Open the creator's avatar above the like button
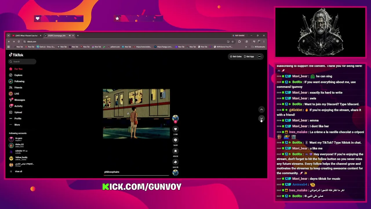The image size is (371, 209). pyautogui.click(x=175, y=118)
